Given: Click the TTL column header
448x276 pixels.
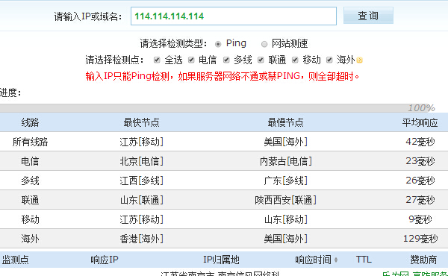Looking at the screenshot, I should click(x=364, y=260).
